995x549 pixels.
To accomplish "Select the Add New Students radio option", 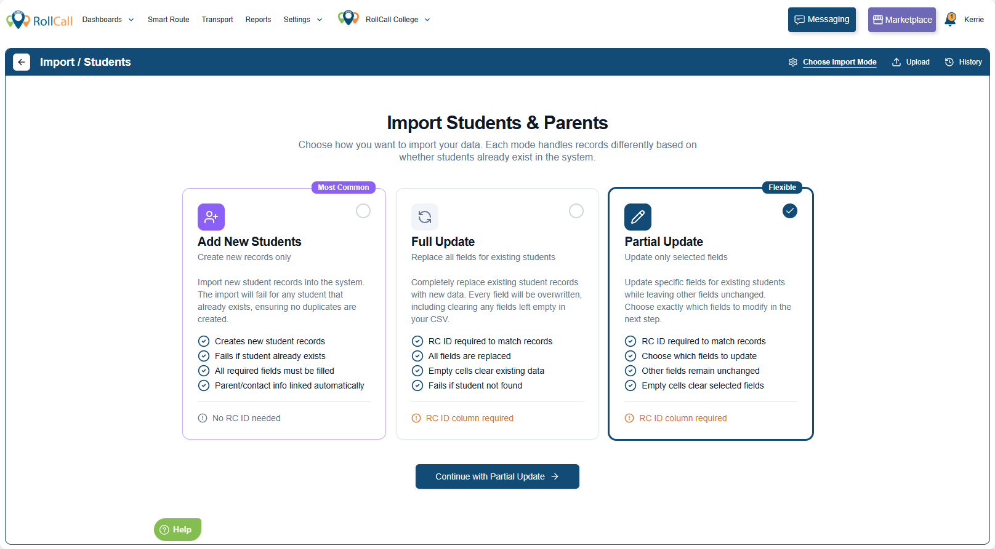I will tap(363, 211).
